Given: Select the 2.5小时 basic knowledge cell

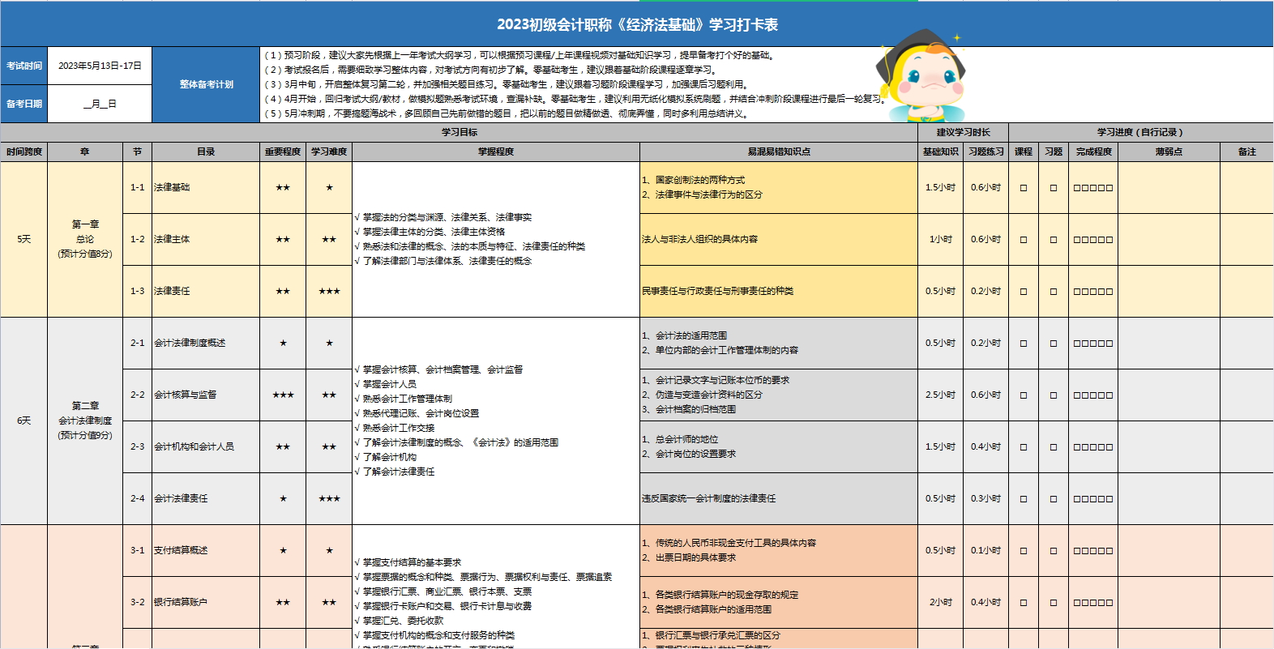Looking at the screenshot, I should click(940, 395).
